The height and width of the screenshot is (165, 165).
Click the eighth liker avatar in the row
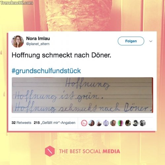(x=135, y=123)
